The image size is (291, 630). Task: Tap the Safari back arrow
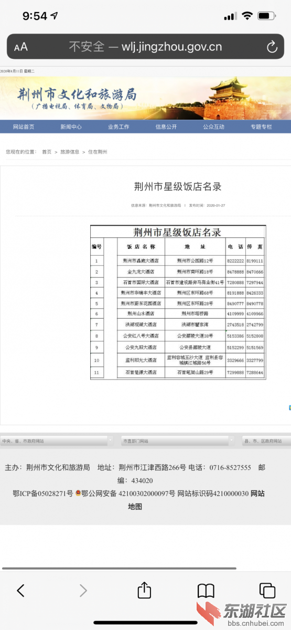click(20, 591)
